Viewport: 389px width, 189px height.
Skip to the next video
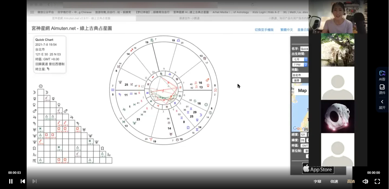pos(34,181)
